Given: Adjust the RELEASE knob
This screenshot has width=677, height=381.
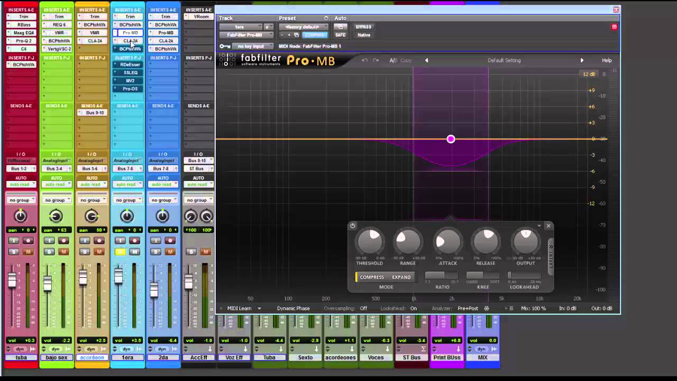Looking at the screenshot, I should pyautogui.click(x=486, y=242).
